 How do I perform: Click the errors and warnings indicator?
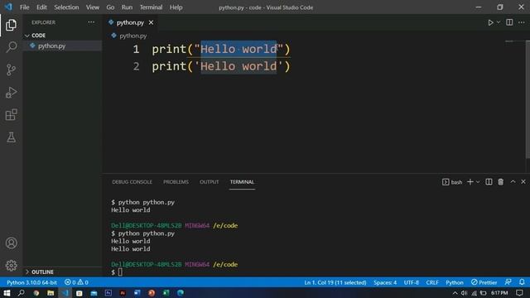click(x=76, y=282)
